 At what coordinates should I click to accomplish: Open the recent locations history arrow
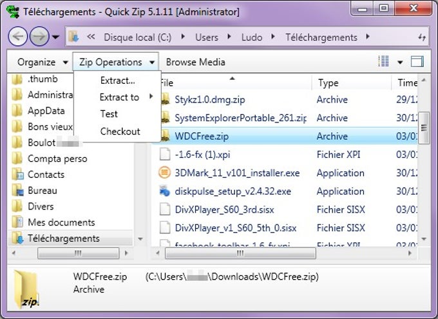click(x=55, y=37)
